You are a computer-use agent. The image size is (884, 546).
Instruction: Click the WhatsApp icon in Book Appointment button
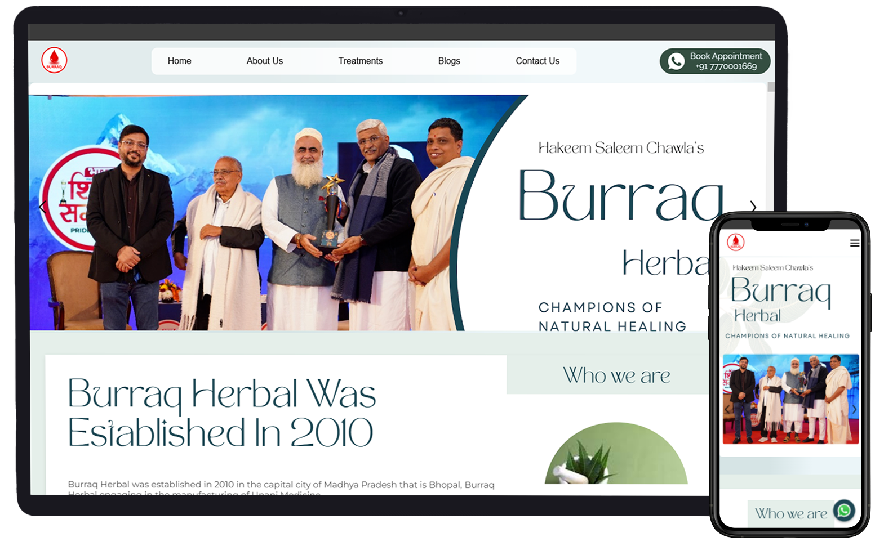(x=676, y=61)
